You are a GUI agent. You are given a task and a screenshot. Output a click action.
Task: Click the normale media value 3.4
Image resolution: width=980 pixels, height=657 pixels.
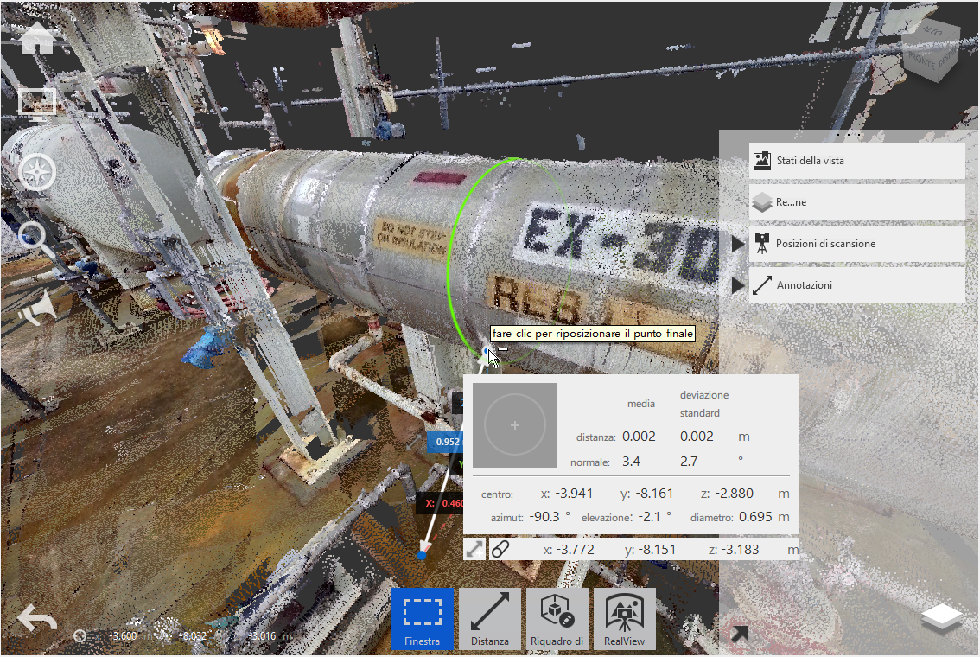[631, 462]
